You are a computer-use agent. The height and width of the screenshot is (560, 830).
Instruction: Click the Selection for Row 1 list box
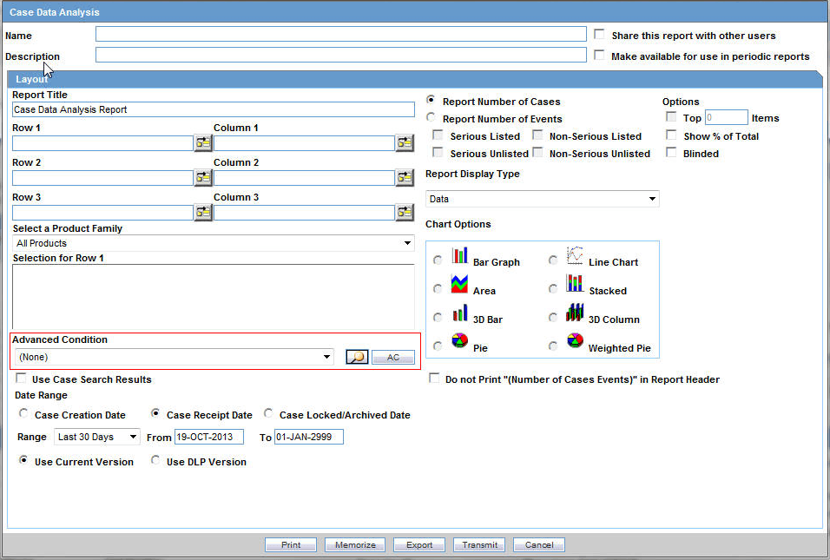[x=214, y=297]
